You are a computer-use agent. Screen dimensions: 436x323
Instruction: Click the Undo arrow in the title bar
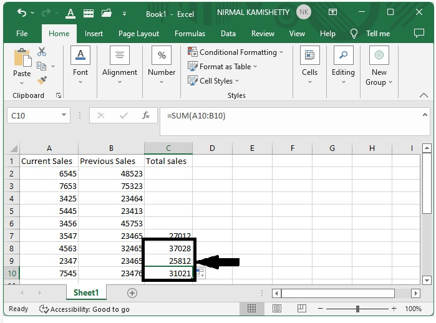tap(22, 12)
